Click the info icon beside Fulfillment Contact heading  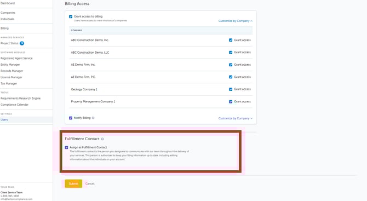coord(102,139)
